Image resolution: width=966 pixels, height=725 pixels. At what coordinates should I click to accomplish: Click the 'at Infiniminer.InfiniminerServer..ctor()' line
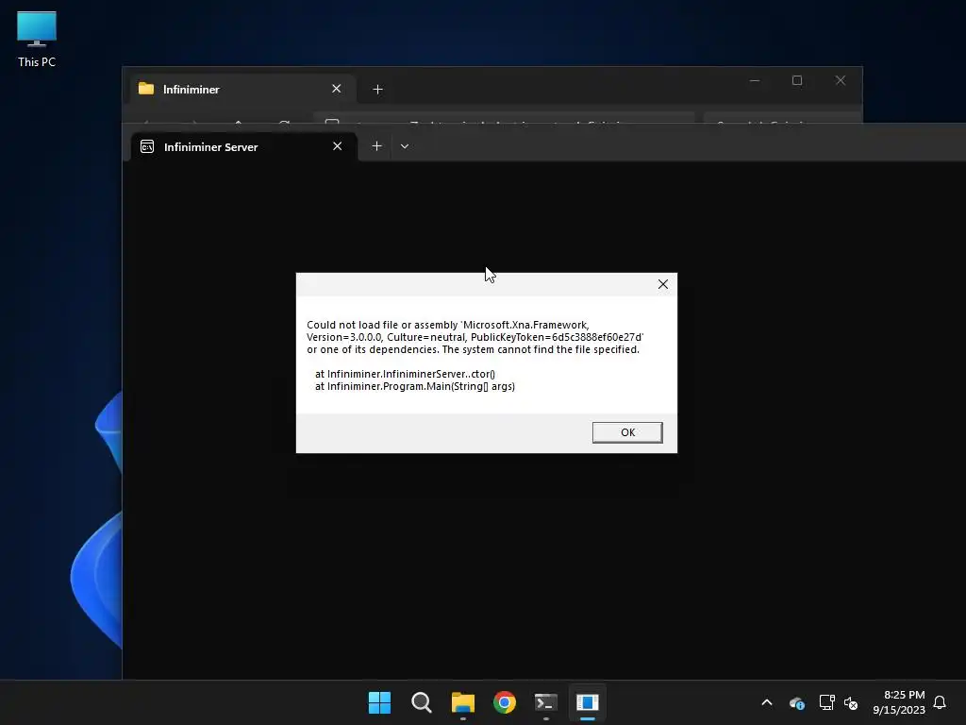coord(406,374)
